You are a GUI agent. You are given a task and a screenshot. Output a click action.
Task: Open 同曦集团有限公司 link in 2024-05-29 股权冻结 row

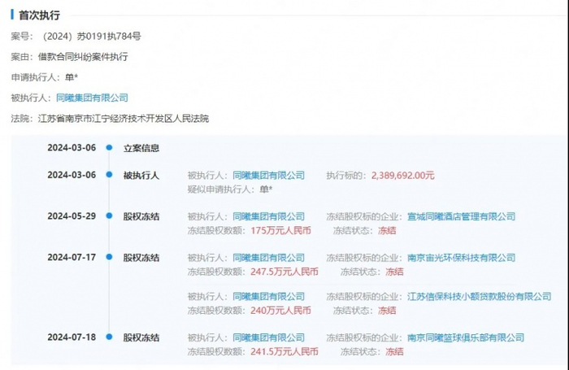[x=268, y=216]
